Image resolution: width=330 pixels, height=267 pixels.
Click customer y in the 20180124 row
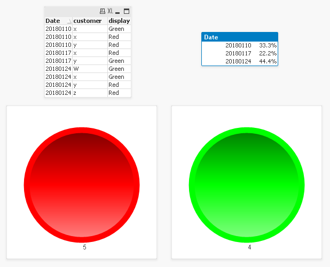90,85
